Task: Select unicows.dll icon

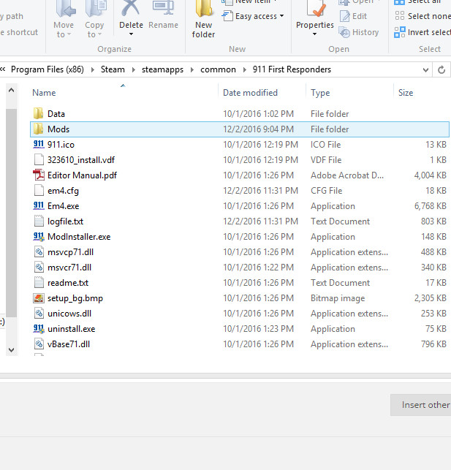Action: tap(39, 314)
